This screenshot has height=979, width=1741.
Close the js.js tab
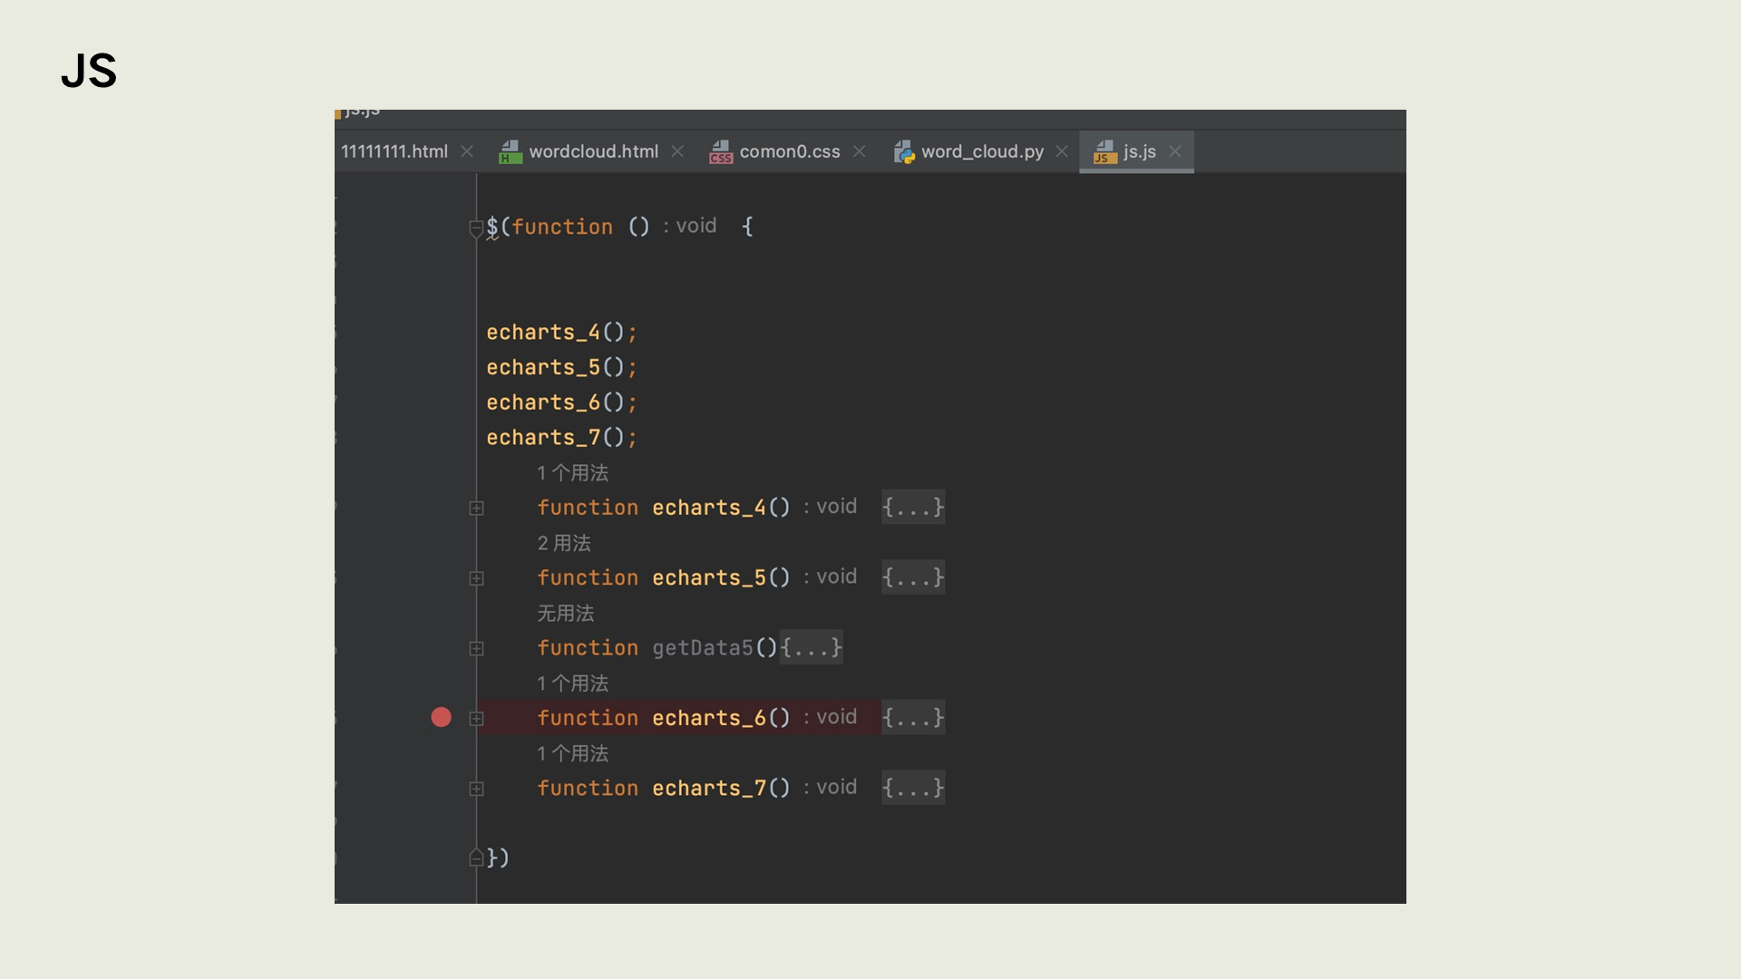[1175, 151]
